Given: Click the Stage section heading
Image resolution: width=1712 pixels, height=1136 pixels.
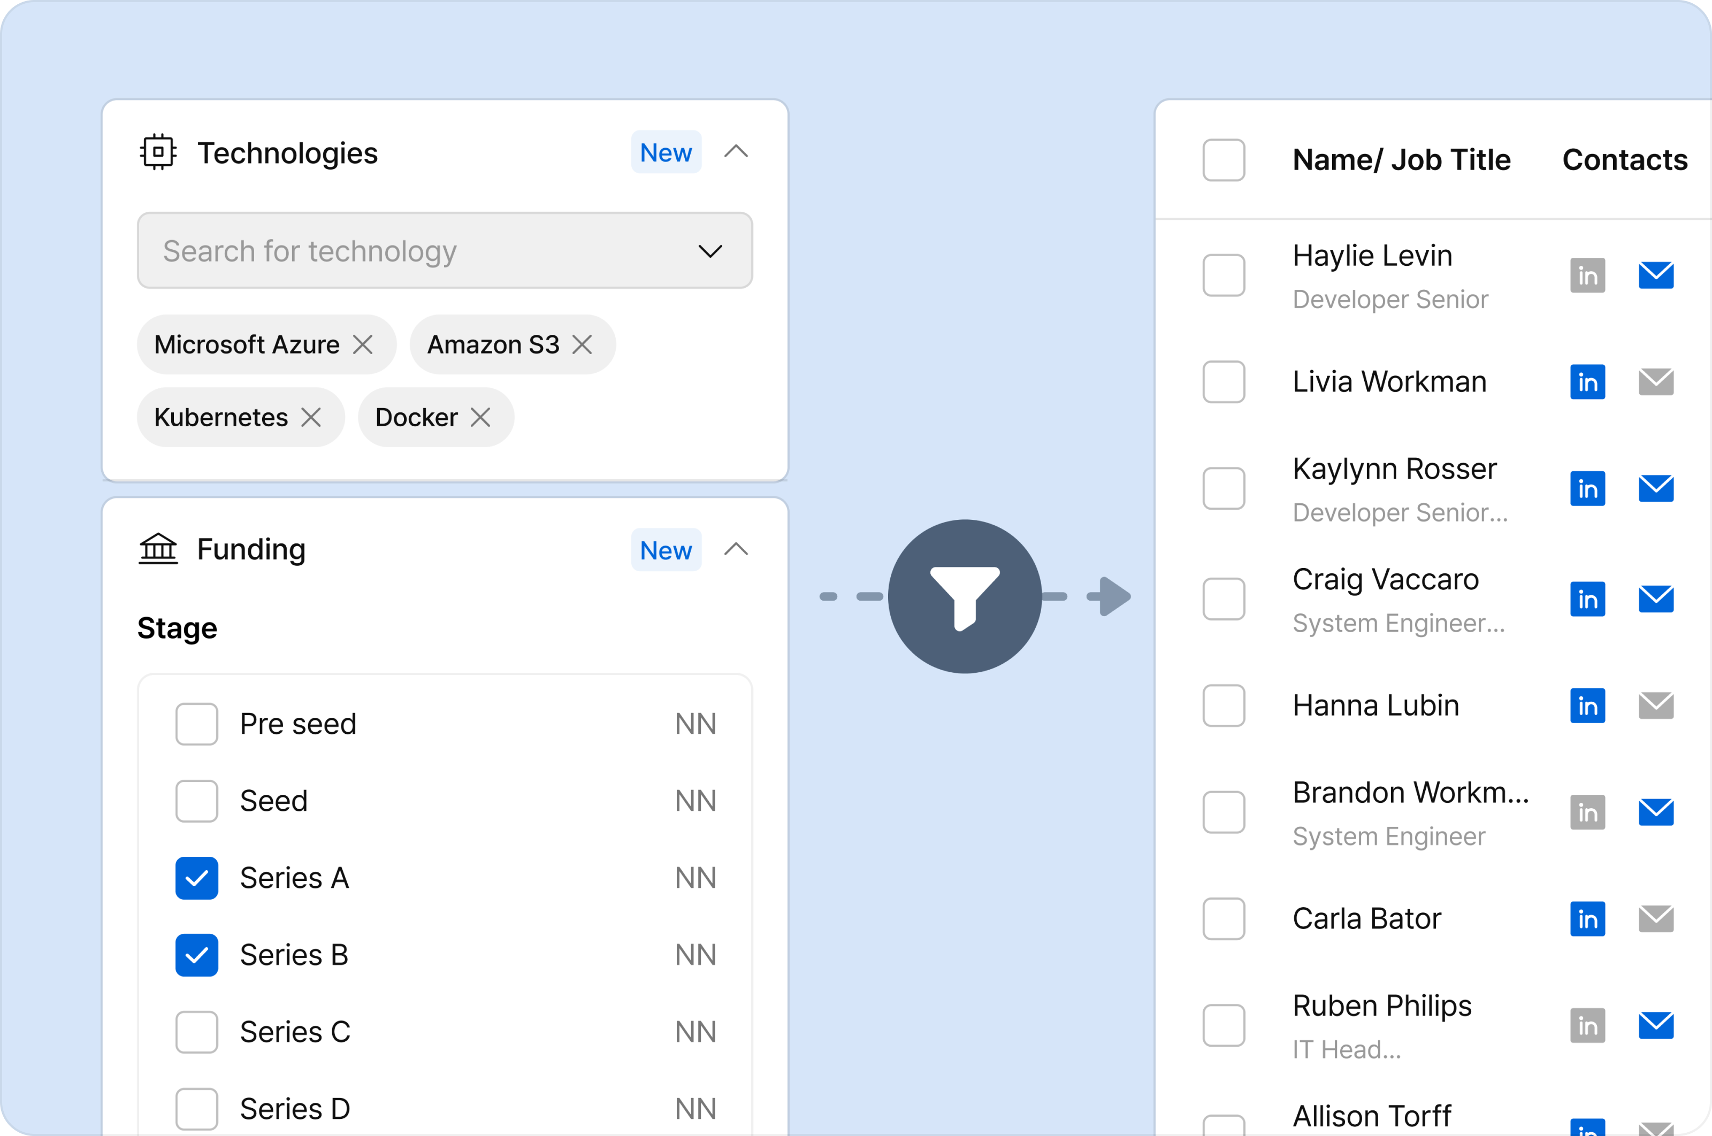Looking at the screenshot, I should [177, 628].
